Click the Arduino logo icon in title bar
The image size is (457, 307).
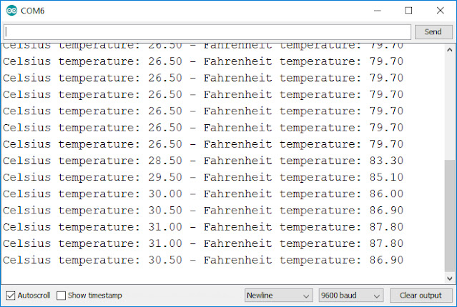(11, 11)
